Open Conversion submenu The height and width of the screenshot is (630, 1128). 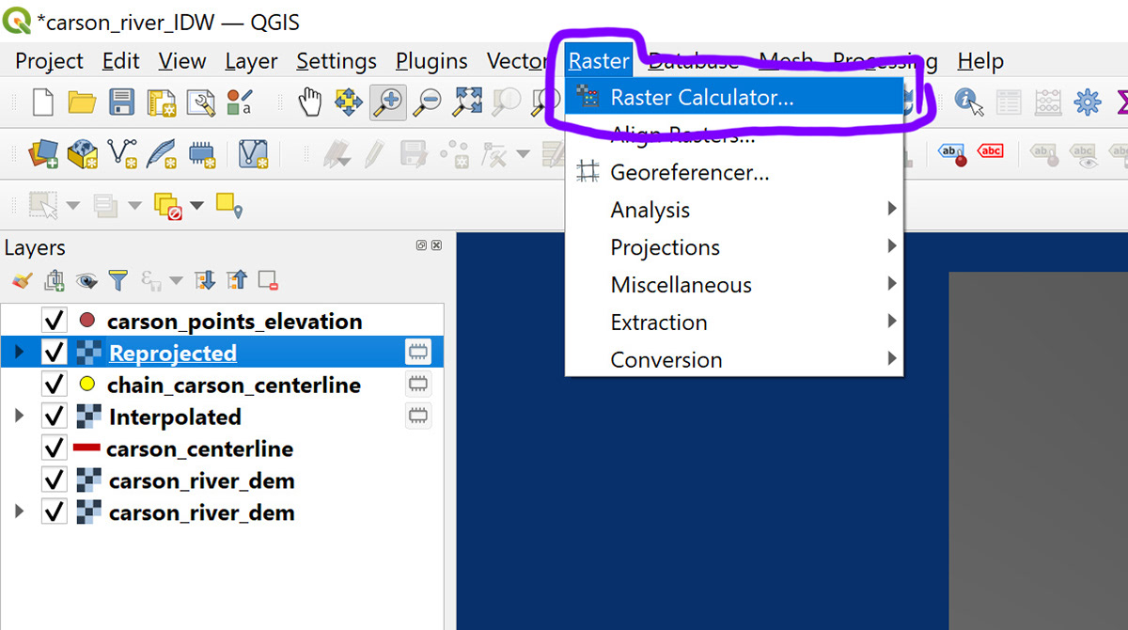(x=734, y=359)
